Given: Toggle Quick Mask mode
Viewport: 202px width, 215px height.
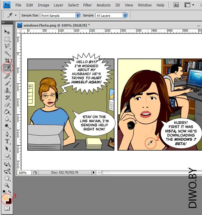Looking at the screenshot, I should click(x=7, y=208).
